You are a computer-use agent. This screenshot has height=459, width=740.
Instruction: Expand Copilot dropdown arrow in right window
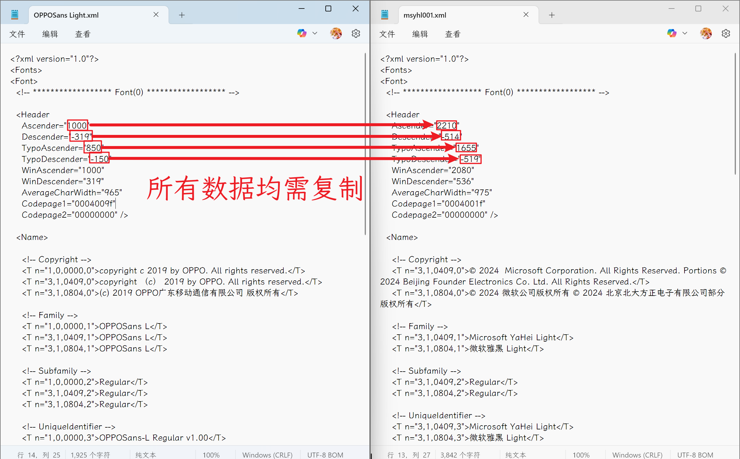(685, 33)
